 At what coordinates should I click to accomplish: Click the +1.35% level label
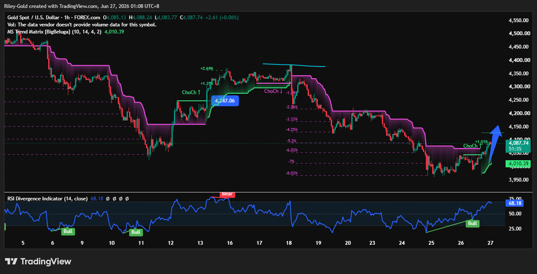tap(207, 83)
